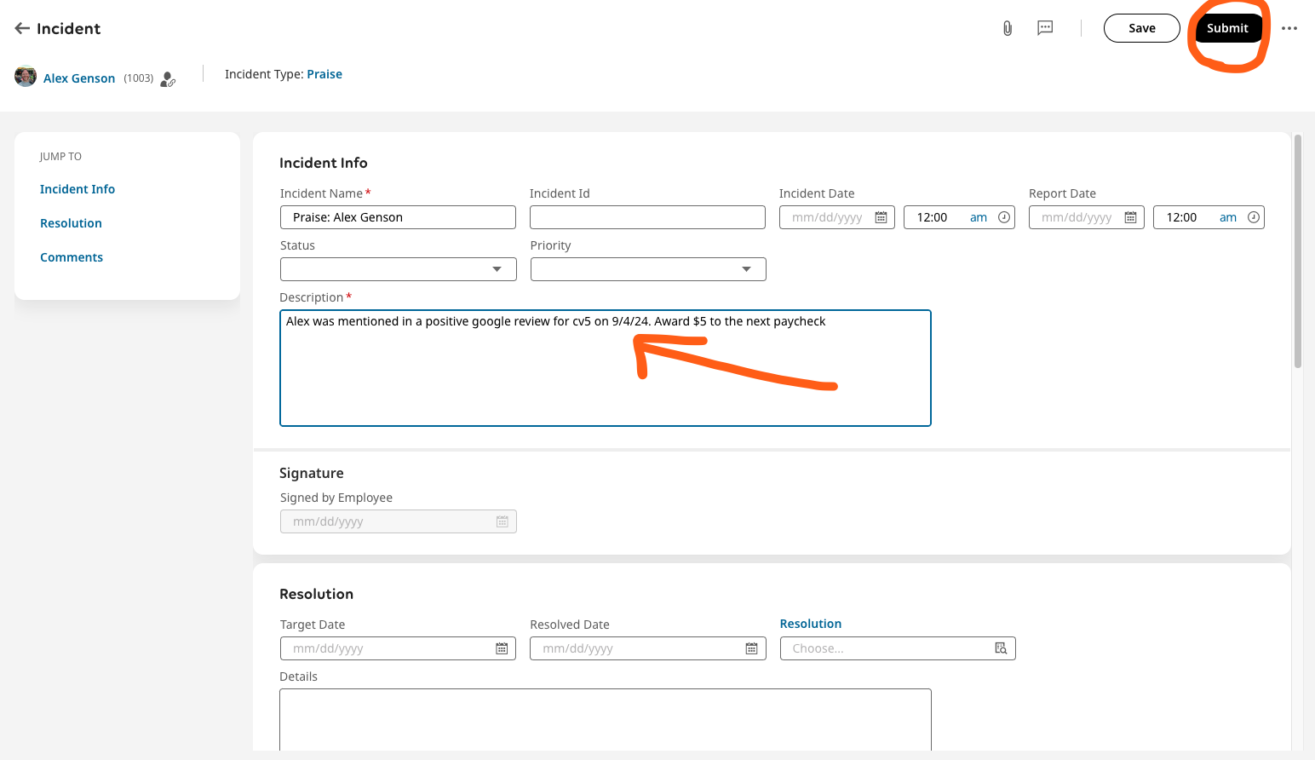The height and width of the screenshot is (760, 1315).
Task: Jump to the Resolution section
Action: click(x=71, y=223)
